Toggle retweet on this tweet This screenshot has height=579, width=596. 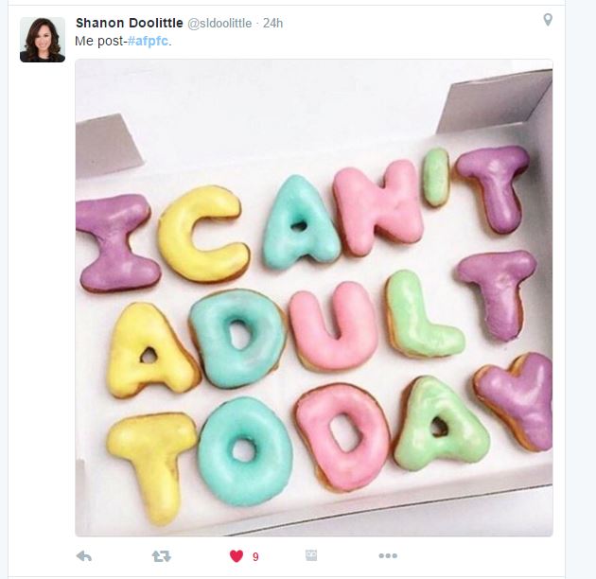coord(162,556)
